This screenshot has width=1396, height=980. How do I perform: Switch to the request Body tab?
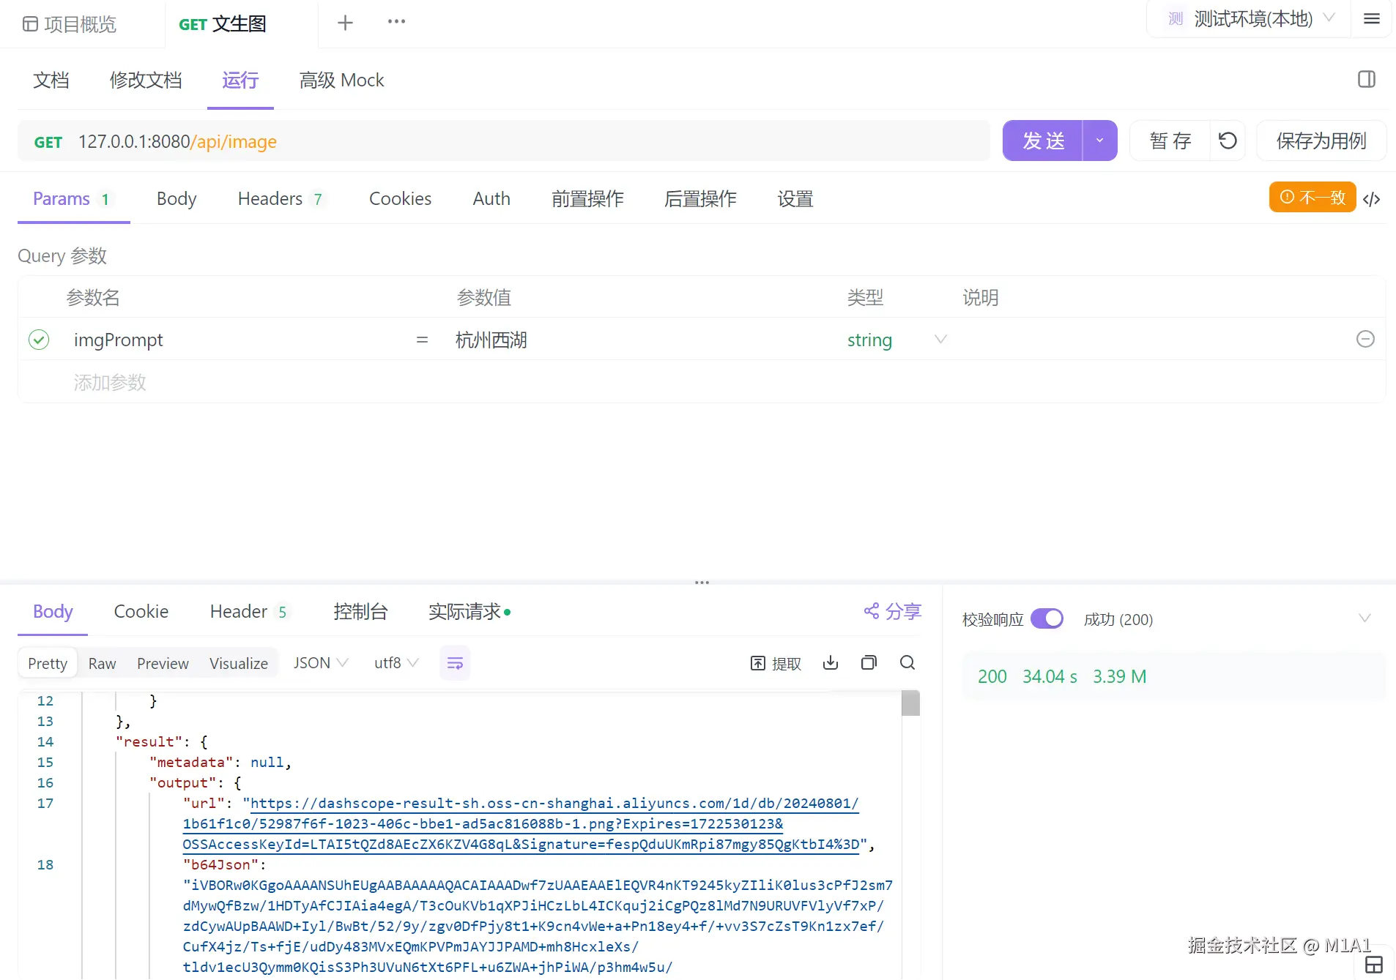click(x=177, y=198)
